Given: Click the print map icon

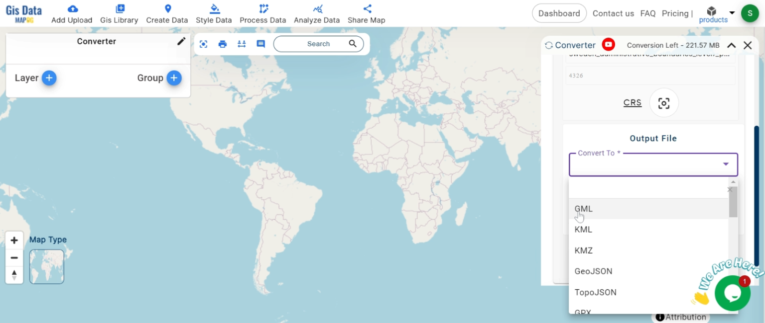Looking at the screenshot, I should point(222,44).
